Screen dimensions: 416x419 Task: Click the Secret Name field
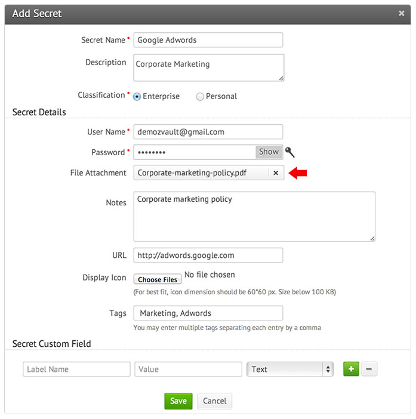208,40
